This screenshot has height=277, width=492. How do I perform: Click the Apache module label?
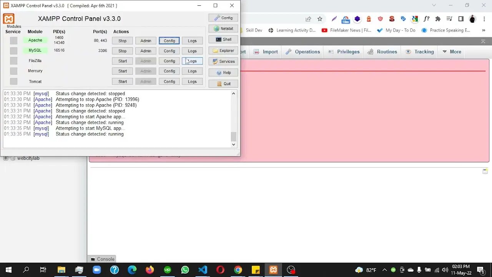(35, 40)
